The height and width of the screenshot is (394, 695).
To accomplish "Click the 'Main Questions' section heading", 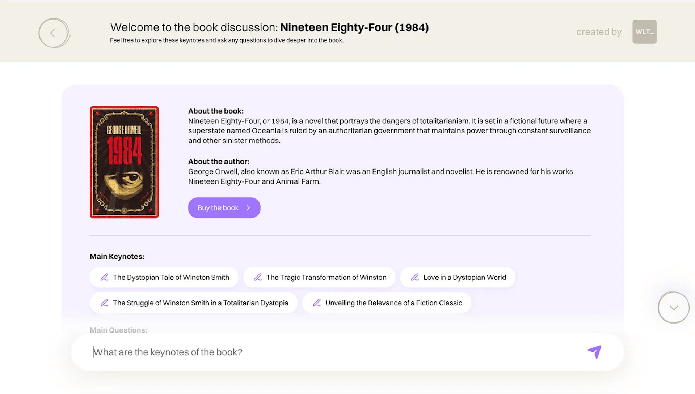I will (x=118, y=330).
